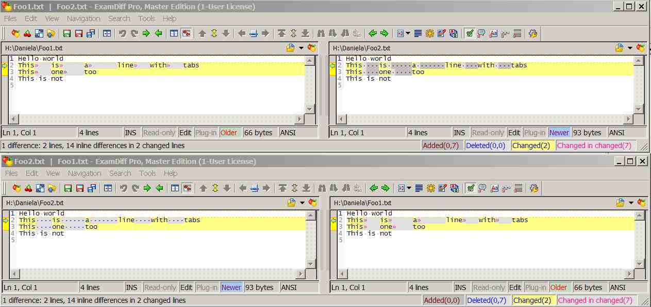Click green right copy arrow in top toolbar
The height and width of the screenshot is (307, 651).
coord(146,33)
